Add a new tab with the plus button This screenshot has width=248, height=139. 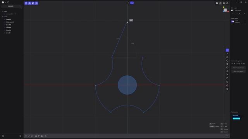point(21,6)
